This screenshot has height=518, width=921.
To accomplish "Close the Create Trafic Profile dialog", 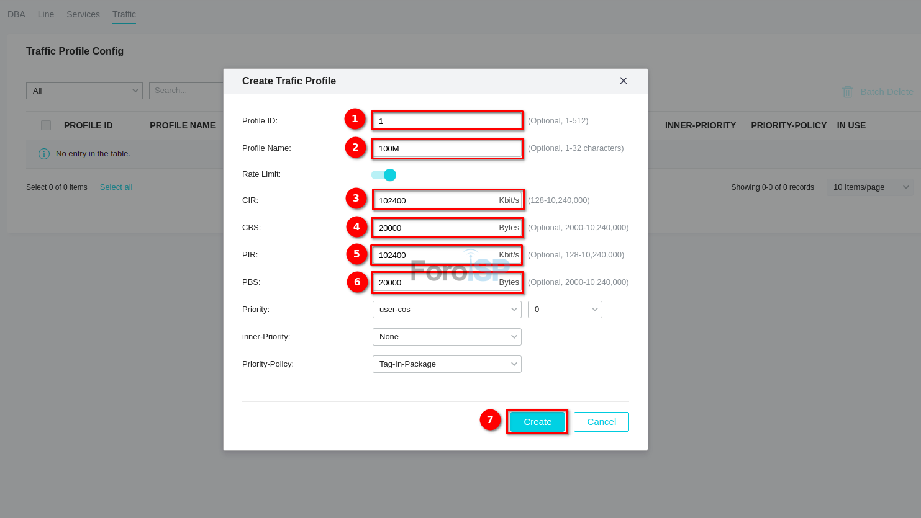I will 623,81.
